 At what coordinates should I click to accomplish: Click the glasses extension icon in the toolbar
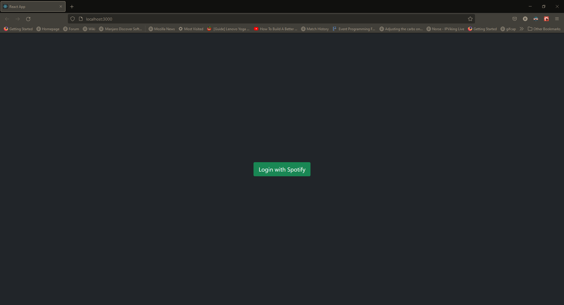(x=536, y=19)
